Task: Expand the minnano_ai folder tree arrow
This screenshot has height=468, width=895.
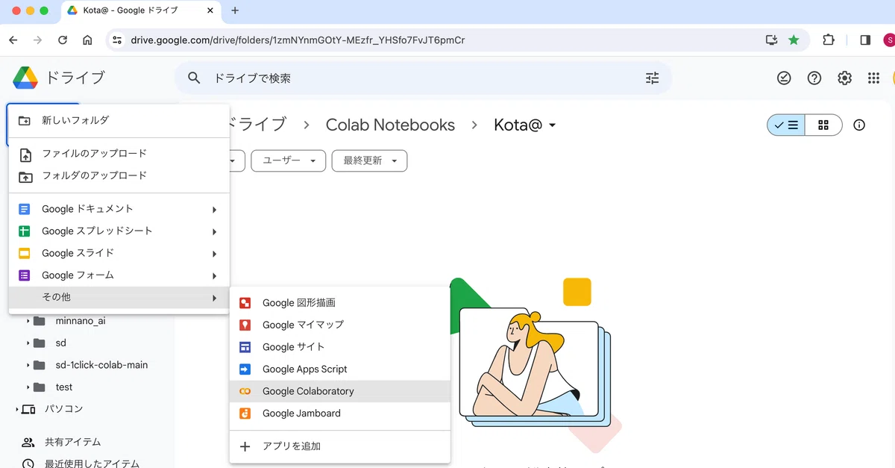Action: click(x=28, y=321)
